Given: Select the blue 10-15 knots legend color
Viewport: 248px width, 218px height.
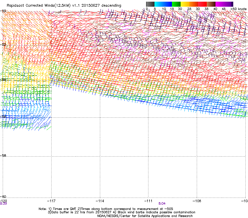Looking at the screenshot, I should pos(168,4).
